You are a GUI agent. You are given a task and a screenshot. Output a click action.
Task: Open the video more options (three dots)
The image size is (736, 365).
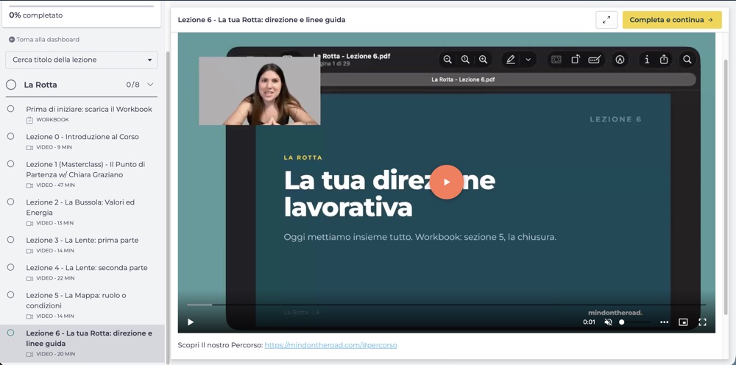664,322
